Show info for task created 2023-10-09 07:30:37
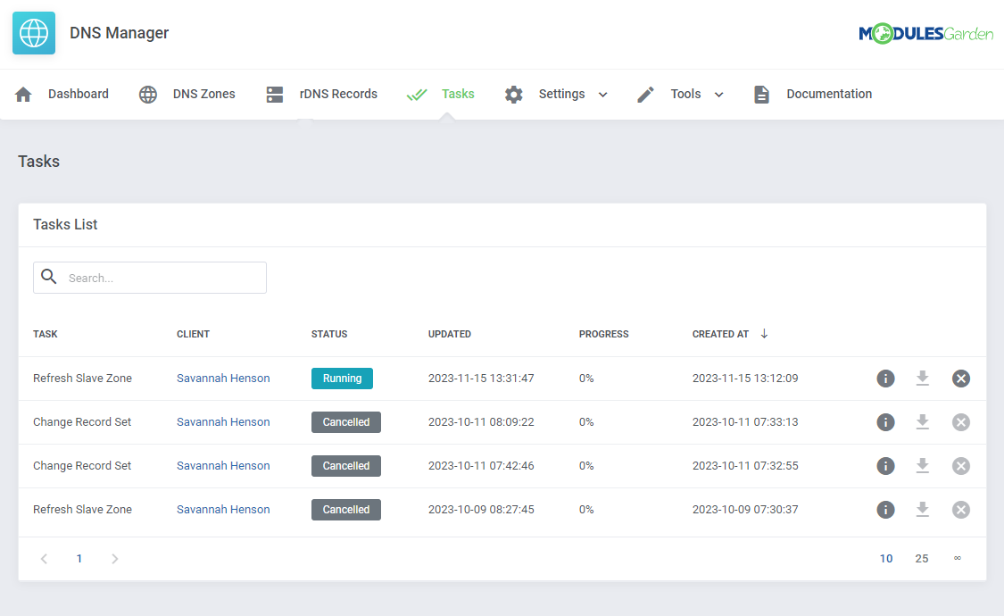 [885, 510]
